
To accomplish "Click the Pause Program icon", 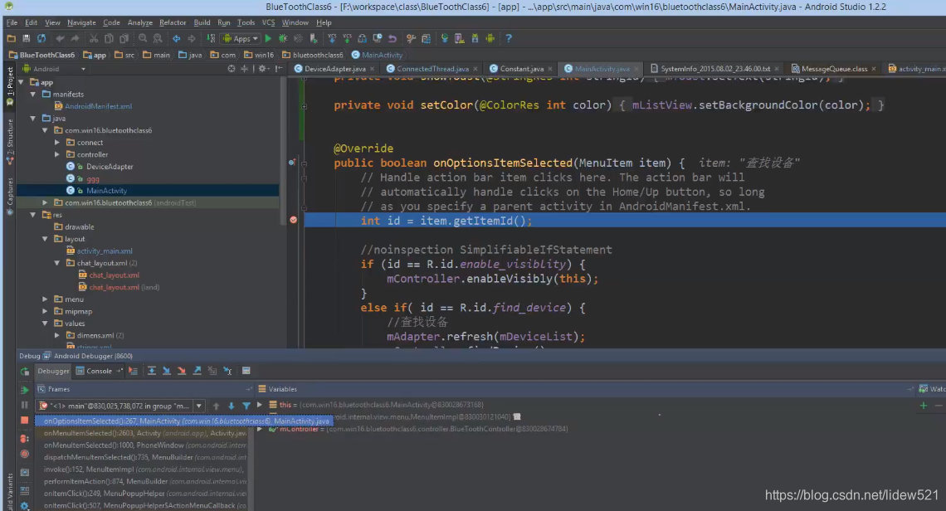I will click(x=25, y=405).
